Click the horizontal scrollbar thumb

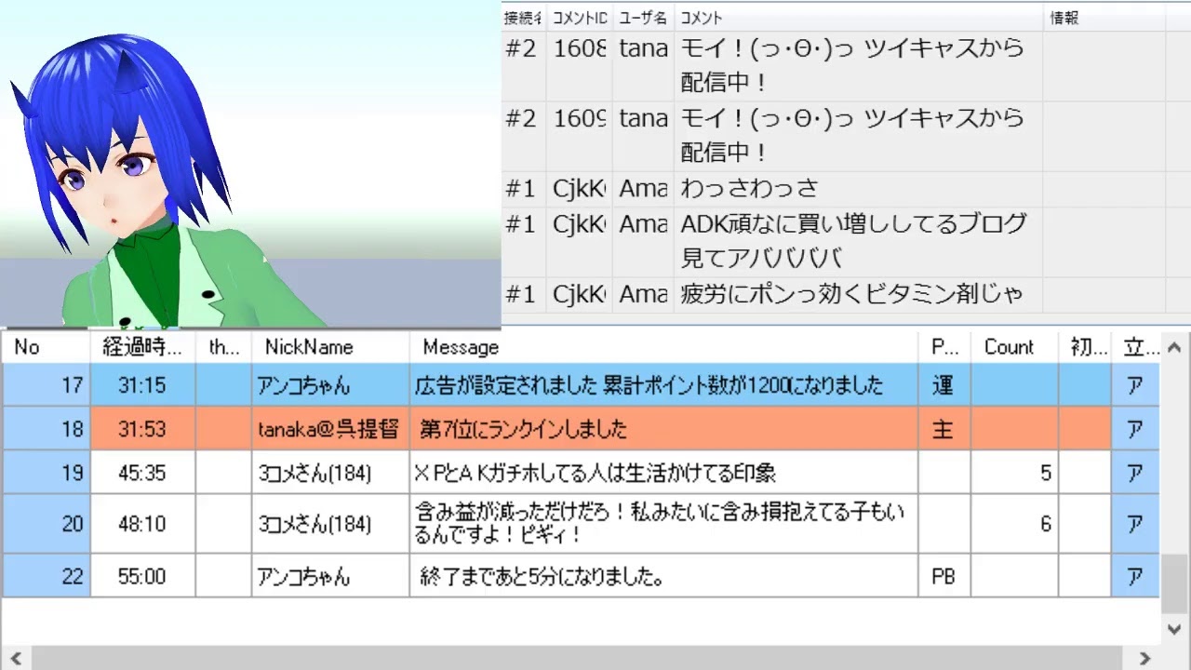[577, 658]
